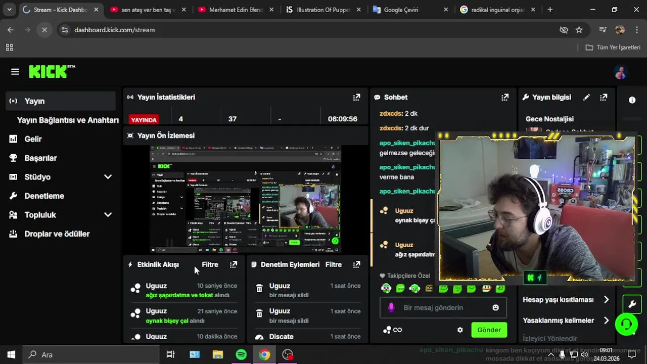Stop loading the page in Chrome toolbar

pos(44,30)
